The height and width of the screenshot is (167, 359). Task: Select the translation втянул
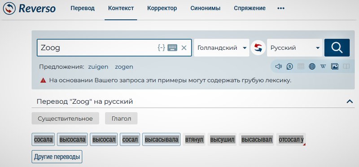(x=194, y=139)
